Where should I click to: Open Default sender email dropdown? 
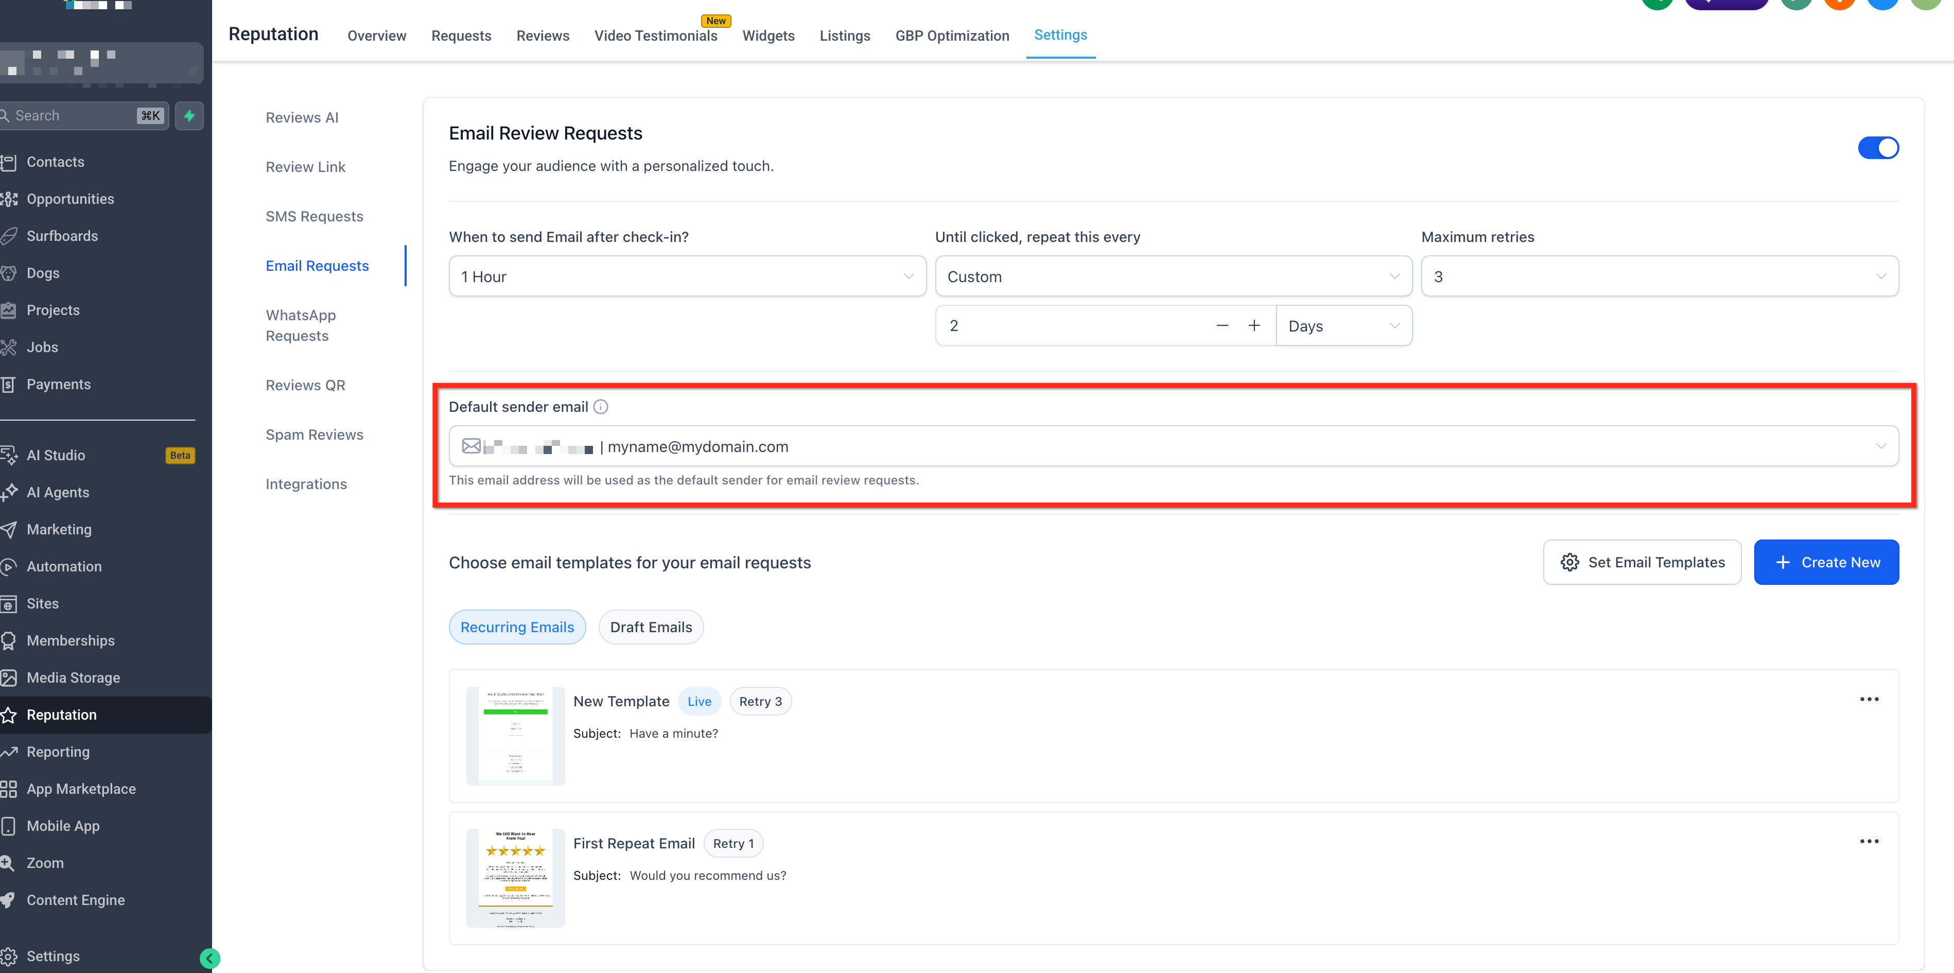click(1174, 447)
